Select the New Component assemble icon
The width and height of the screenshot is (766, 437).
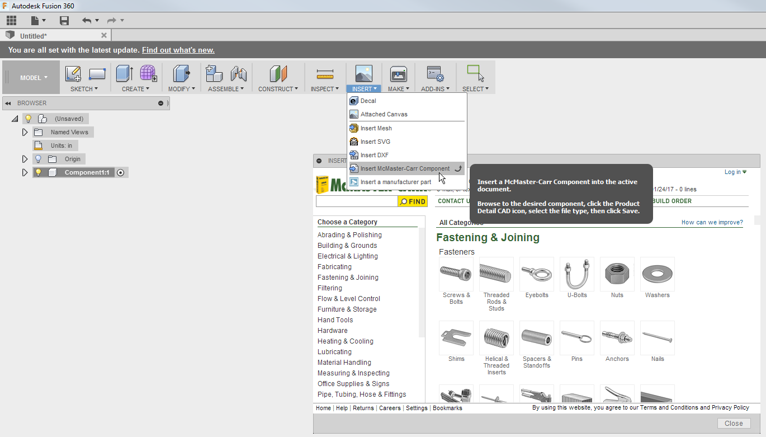click(x=214, y=73)
